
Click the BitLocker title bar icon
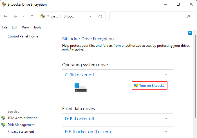pos(4,4)
